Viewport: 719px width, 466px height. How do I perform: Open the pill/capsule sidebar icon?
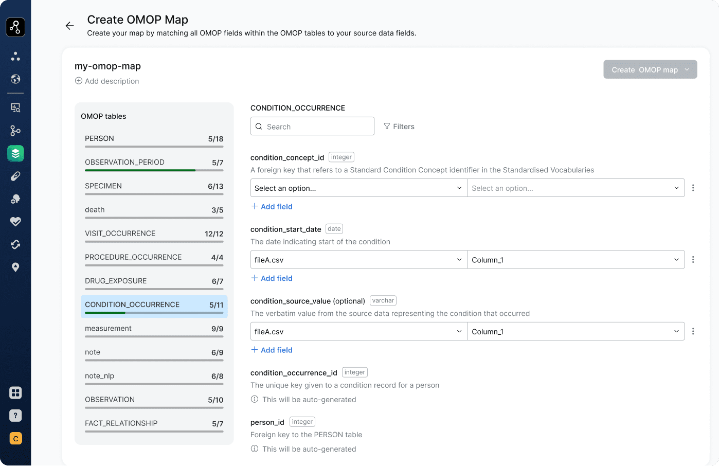[15, 176]
